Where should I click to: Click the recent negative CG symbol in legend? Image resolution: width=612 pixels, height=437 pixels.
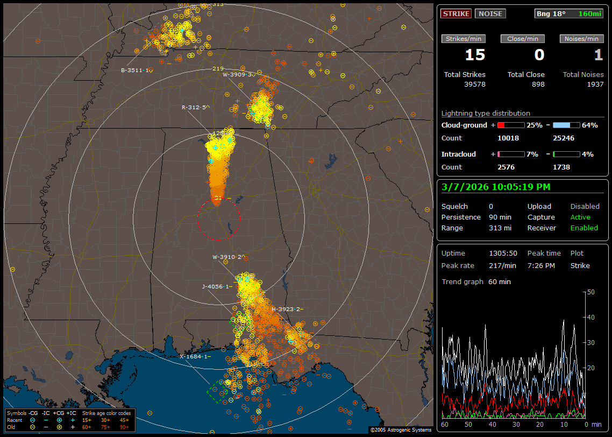pos(33,420)
